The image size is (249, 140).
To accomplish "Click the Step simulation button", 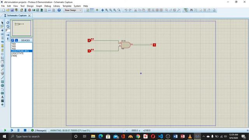I will [x=12, y=130].
